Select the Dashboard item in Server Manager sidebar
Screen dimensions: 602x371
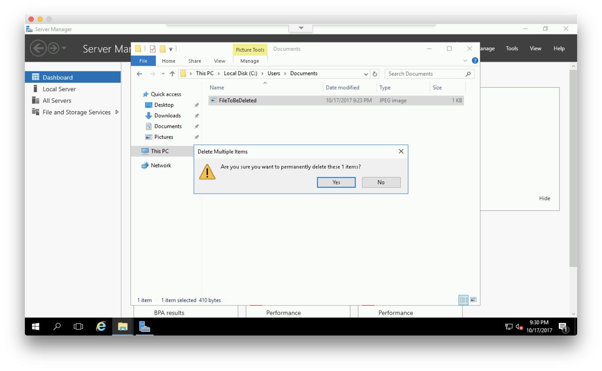58,77
